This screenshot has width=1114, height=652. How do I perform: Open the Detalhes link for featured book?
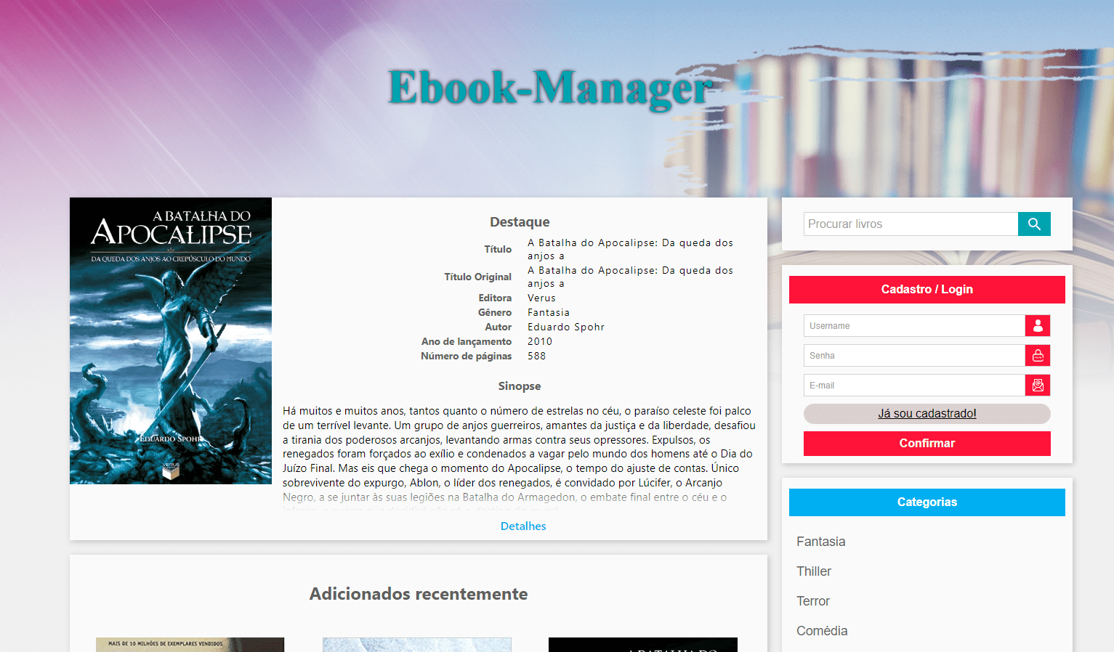point(523,526)
